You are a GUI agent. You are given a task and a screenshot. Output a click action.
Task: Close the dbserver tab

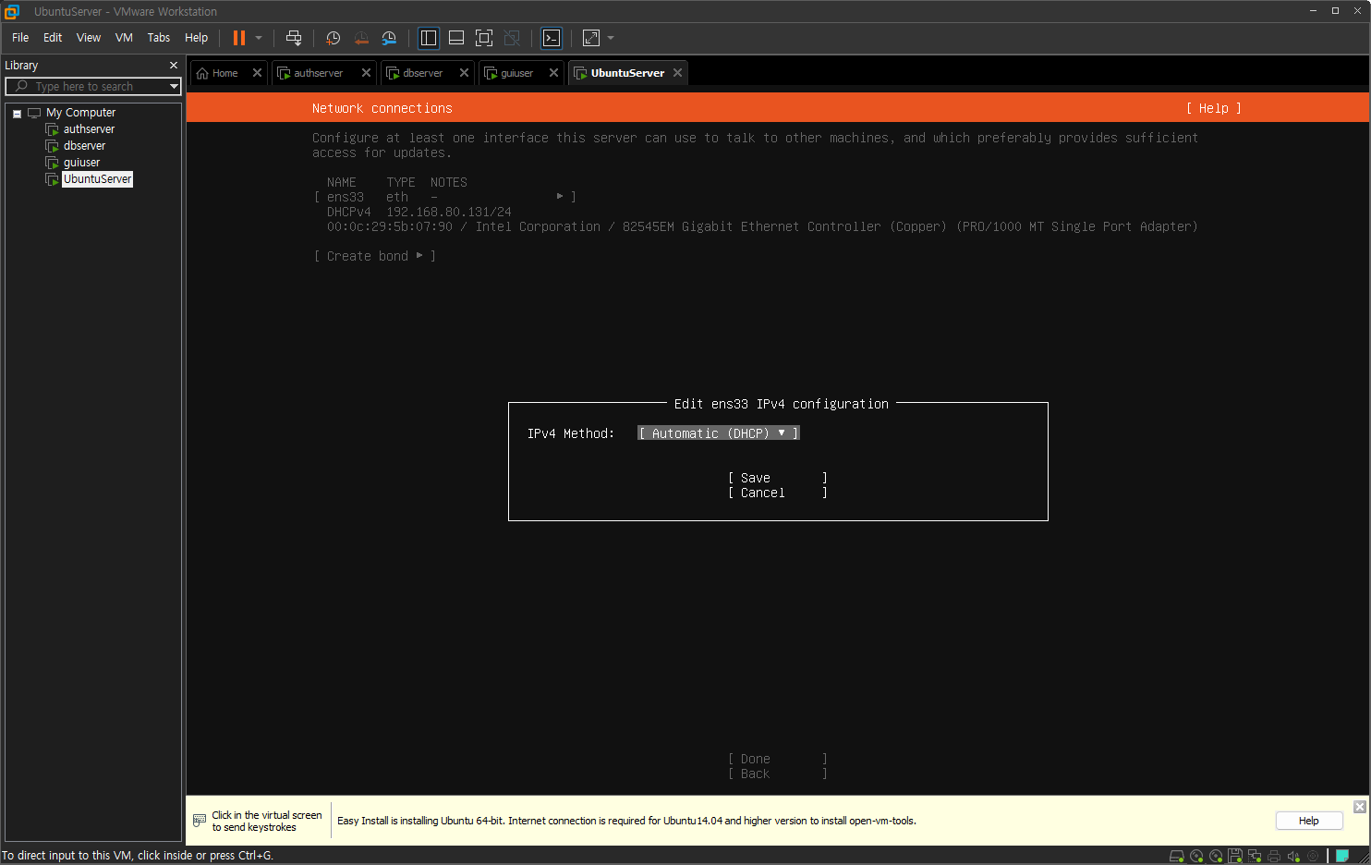point(464,73)
